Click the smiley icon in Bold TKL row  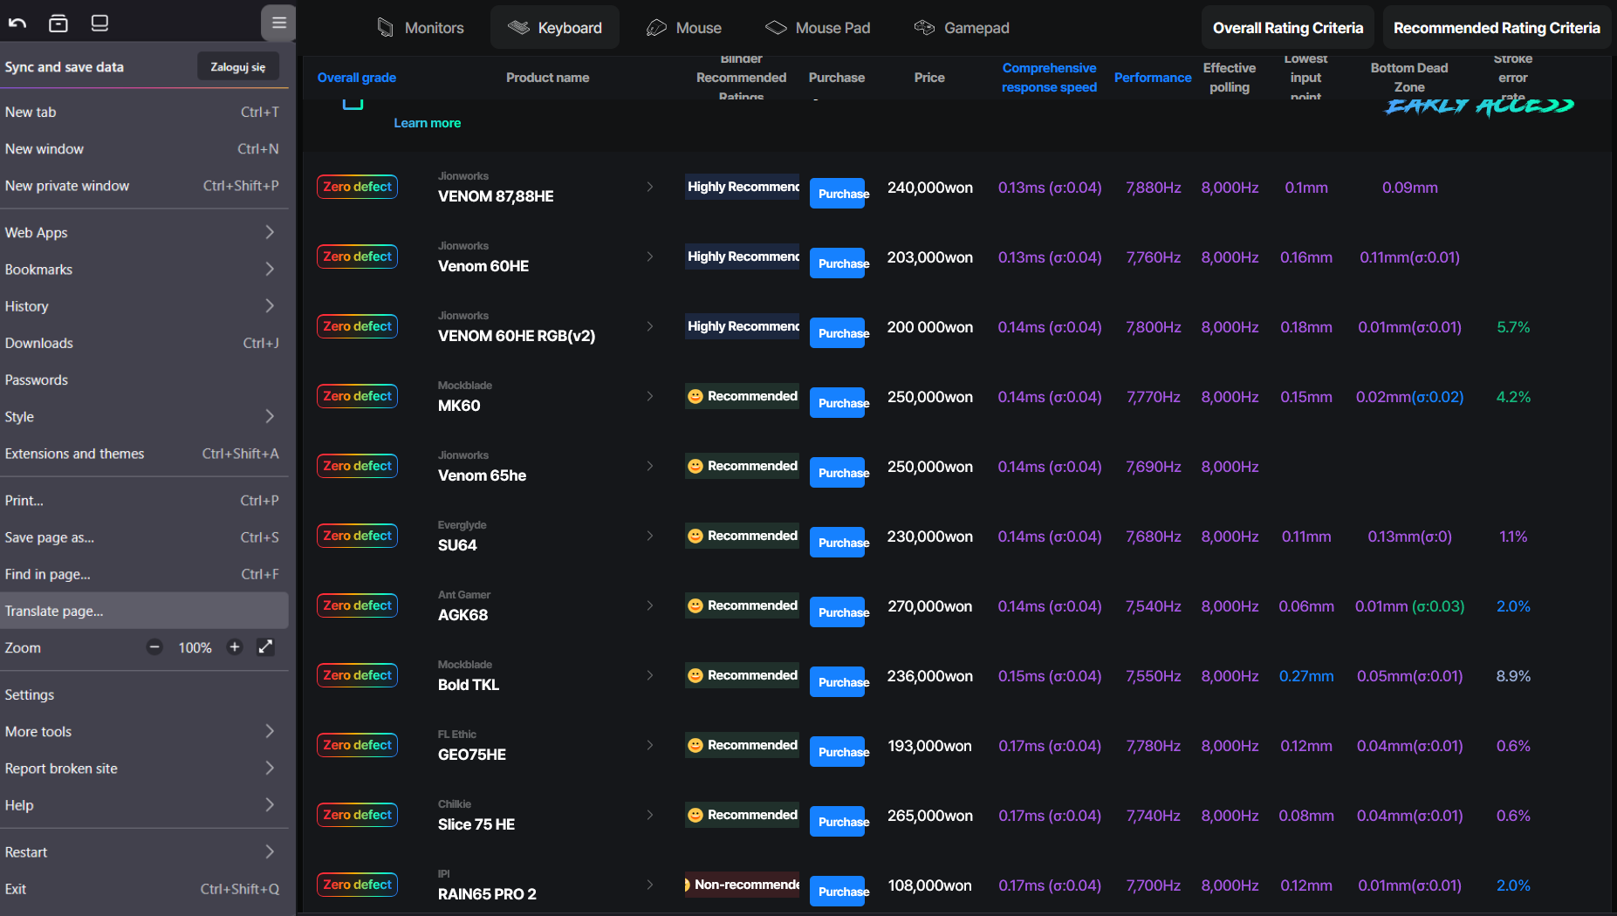coord(695,675)
